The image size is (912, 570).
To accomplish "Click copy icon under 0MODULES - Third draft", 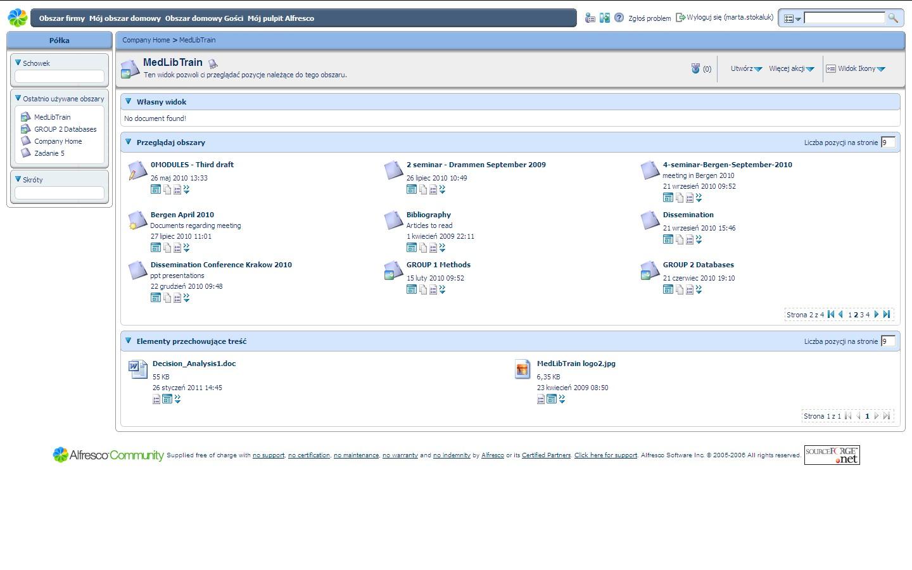I will coord(167,189).
